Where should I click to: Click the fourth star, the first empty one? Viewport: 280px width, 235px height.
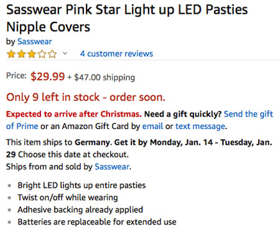(x=42, y=54)
